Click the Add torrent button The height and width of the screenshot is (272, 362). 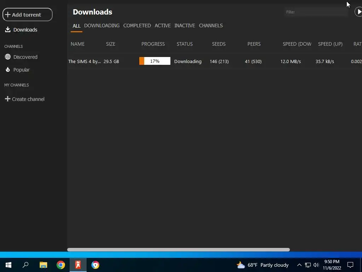(28, 15)
